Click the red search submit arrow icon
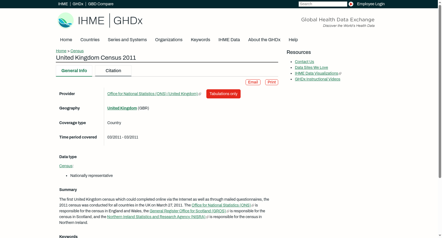Screen dimensions: 442x238 point(351,4)
